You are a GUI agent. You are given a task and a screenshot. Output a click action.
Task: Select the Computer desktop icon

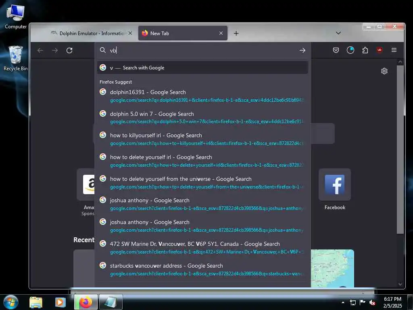click(x=16, y=17)
